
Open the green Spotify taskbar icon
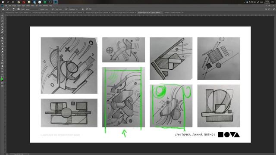click(45, 2)
